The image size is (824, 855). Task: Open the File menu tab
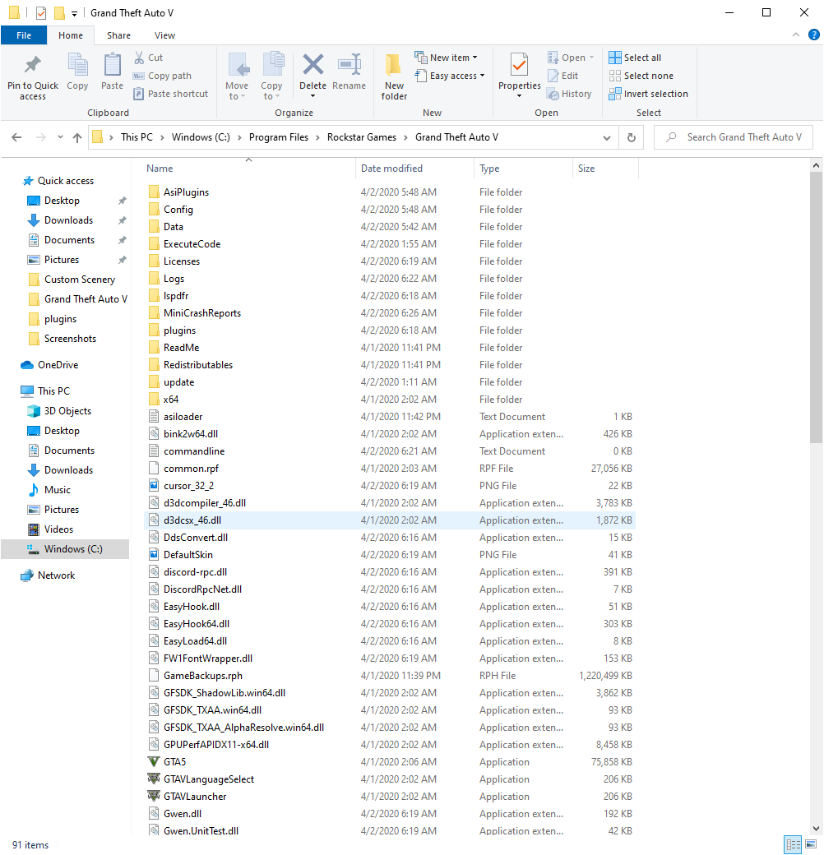[24, 35]
